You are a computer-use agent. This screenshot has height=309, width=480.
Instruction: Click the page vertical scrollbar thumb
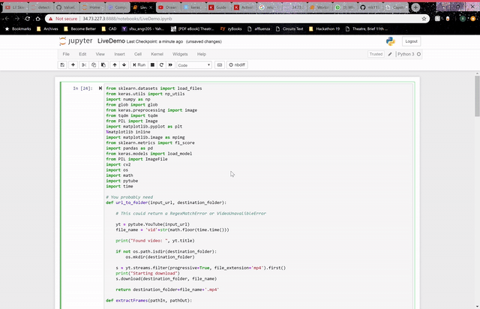[x=477, y=96]
